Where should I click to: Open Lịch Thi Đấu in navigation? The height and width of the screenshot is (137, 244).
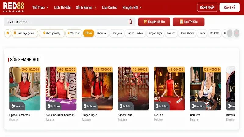coord(62,7)
